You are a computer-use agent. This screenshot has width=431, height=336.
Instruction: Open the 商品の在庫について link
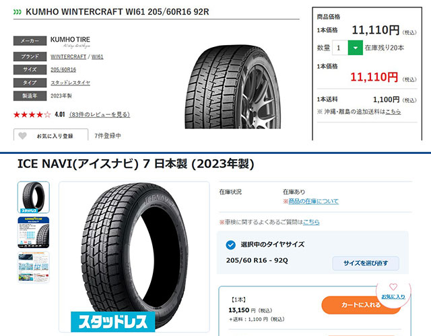(313, 201)
